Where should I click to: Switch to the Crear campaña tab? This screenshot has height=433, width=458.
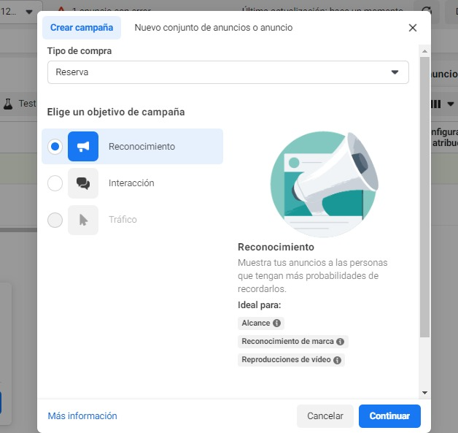click(x=82, y=28)
